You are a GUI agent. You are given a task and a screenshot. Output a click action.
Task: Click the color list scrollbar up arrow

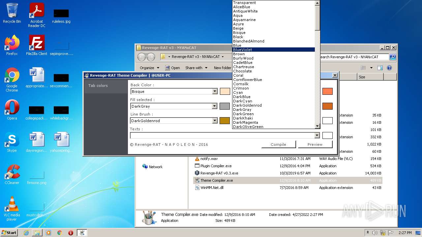pyautogui.click(x=317, y=3)
